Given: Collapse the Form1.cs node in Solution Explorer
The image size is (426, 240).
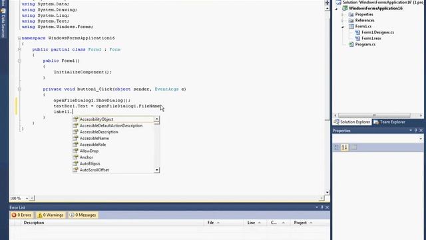Looking at the screenshot, I should click(x=343, y=27).
